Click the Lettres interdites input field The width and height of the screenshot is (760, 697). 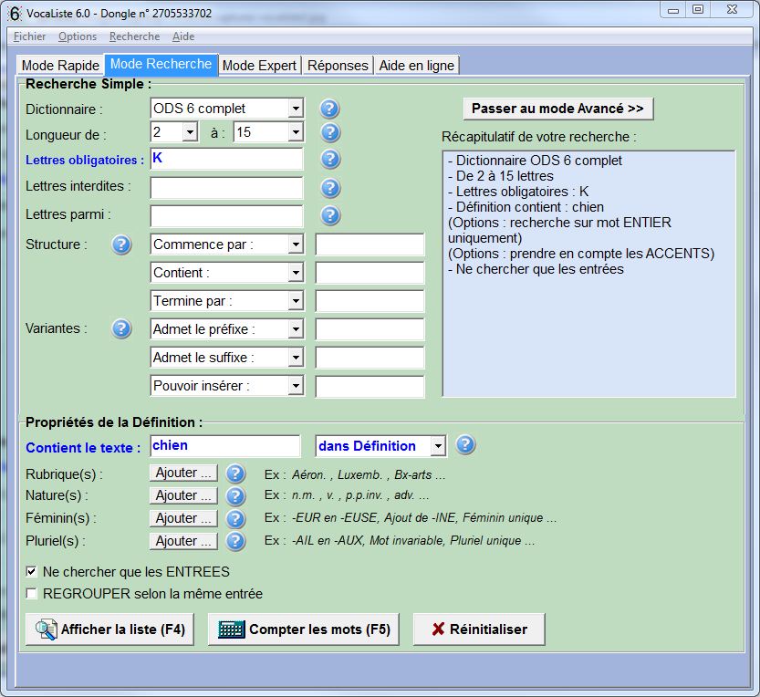click(x=227, y=188)
